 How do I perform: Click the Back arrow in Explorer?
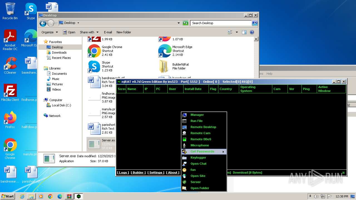43,23
